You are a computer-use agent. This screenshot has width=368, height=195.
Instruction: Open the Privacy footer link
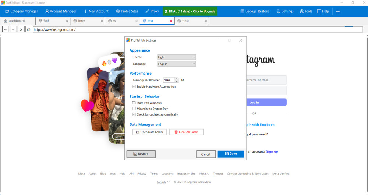click(142, 174)
